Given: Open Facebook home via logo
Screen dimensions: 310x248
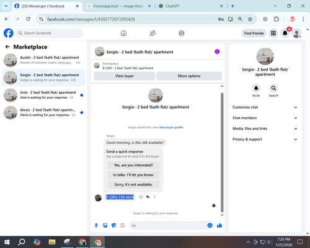Looking at the screenshot, I should click(x=9, y=33).
